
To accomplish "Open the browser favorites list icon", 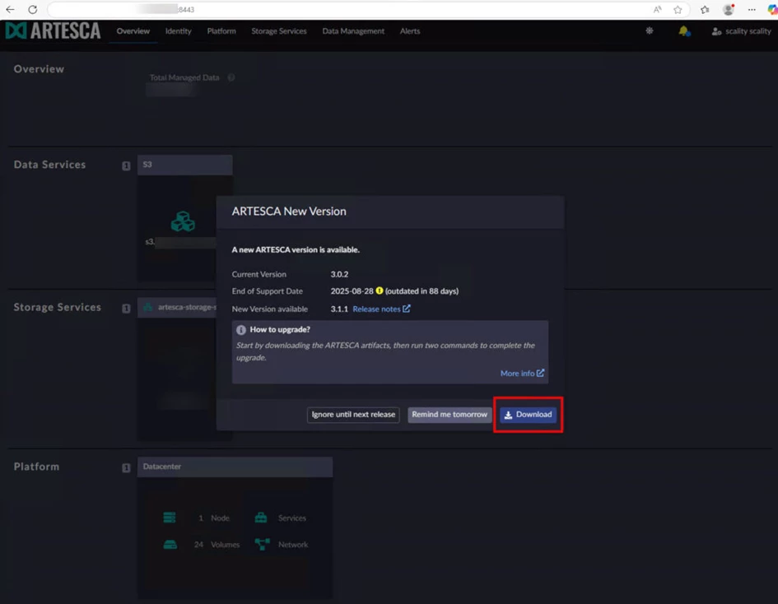I will 705,9.
